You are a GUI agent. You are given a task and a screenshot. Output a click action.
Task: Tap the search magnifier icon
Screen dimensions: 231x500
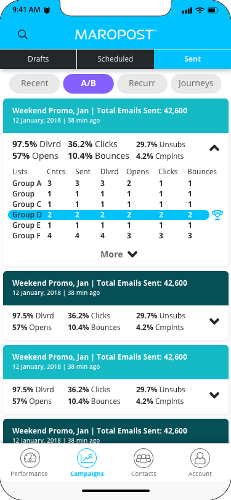23,34
